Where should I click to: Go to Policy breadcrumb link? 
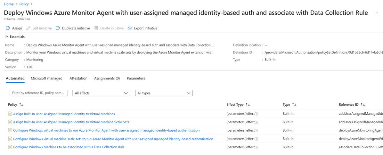click(x=24, y=4)
